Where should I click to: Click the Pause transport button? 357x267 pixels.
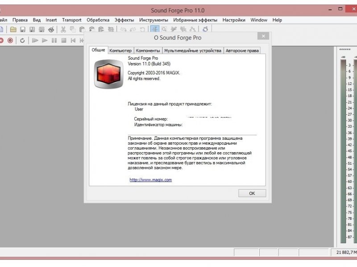(x=54, y=40)
